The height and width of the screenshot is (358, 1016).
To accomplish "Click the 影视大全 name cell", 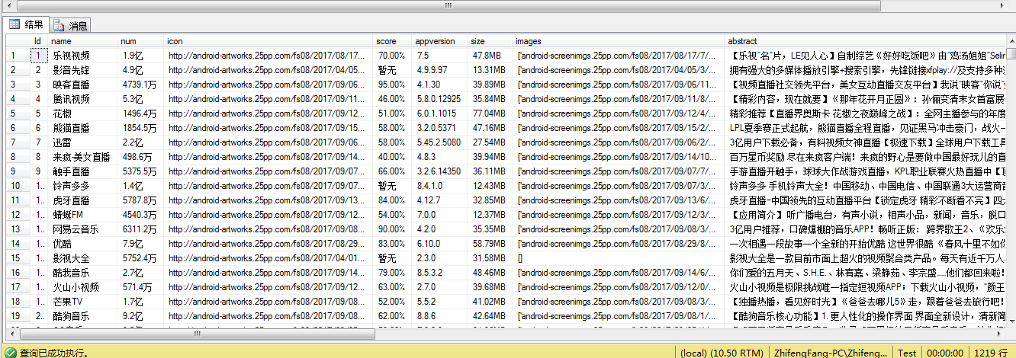I will click(83, 258).
